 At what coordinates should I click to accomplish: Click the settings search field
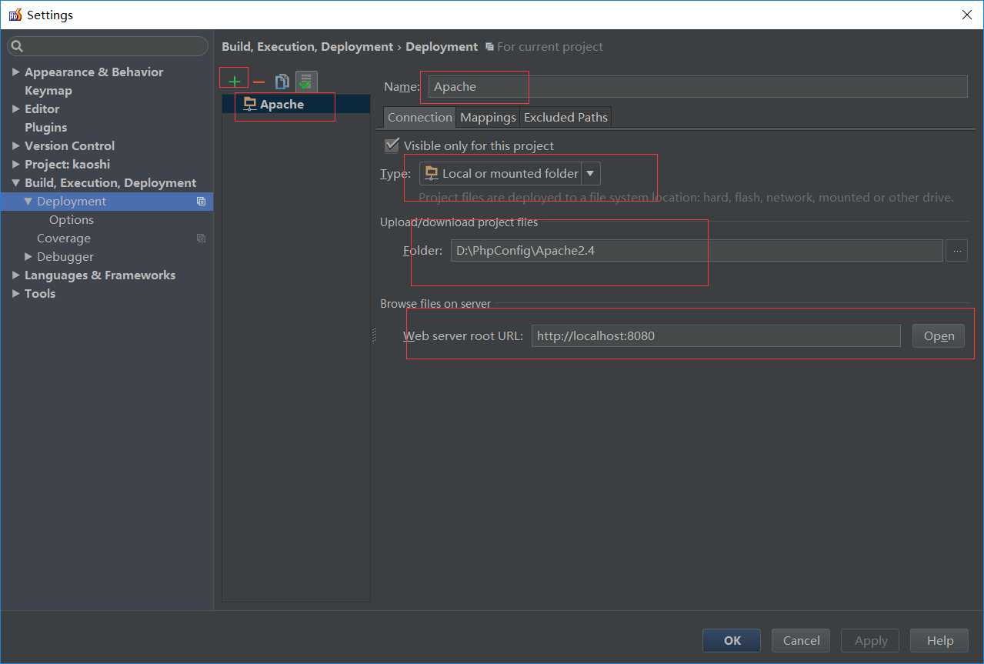[x=108, y=46]
